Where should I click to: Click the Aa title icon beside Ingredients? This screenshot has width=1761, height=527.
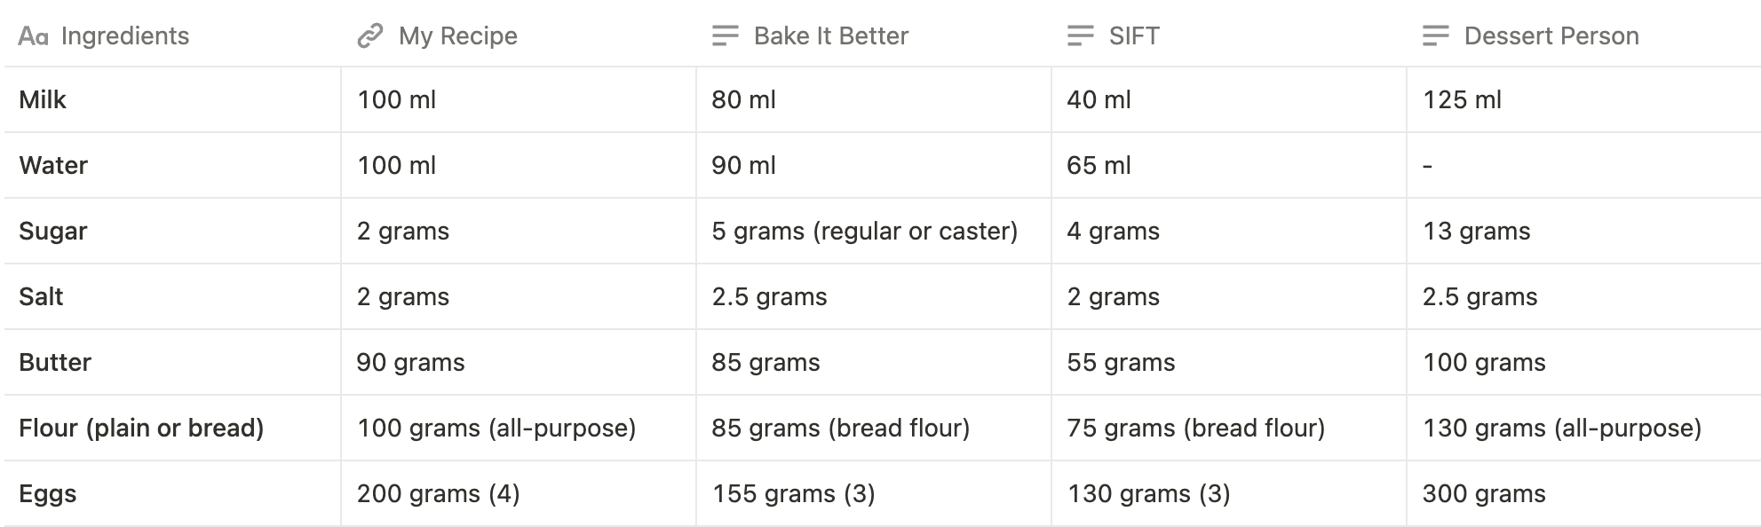(x=36, y=35)
